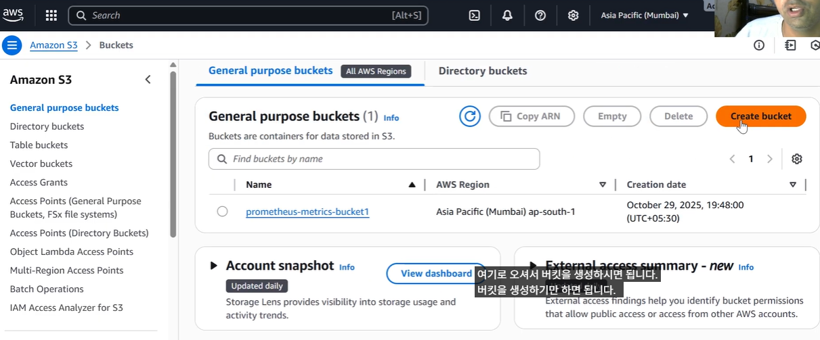
Task: Go to the previous page arrow in pagination
Action: click(732, 159)
